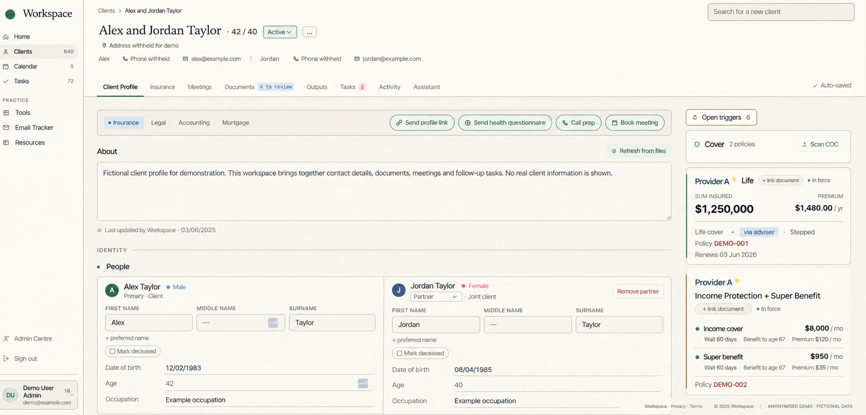Click Alex's First Name input field
The image size is (866, 415).
149,323
